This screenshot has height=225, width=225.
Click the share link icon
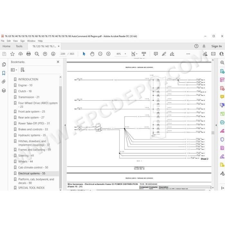click(x=205, y=54)
